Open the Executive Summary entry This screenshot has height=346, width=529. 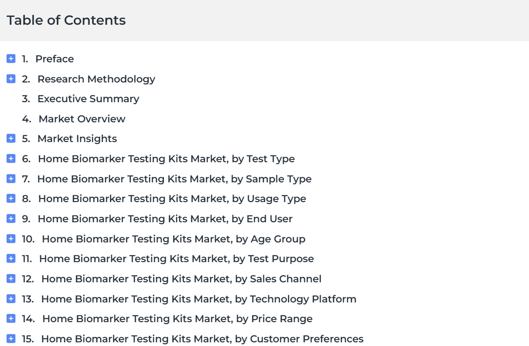pyautogui.click(x=88, y=99)
